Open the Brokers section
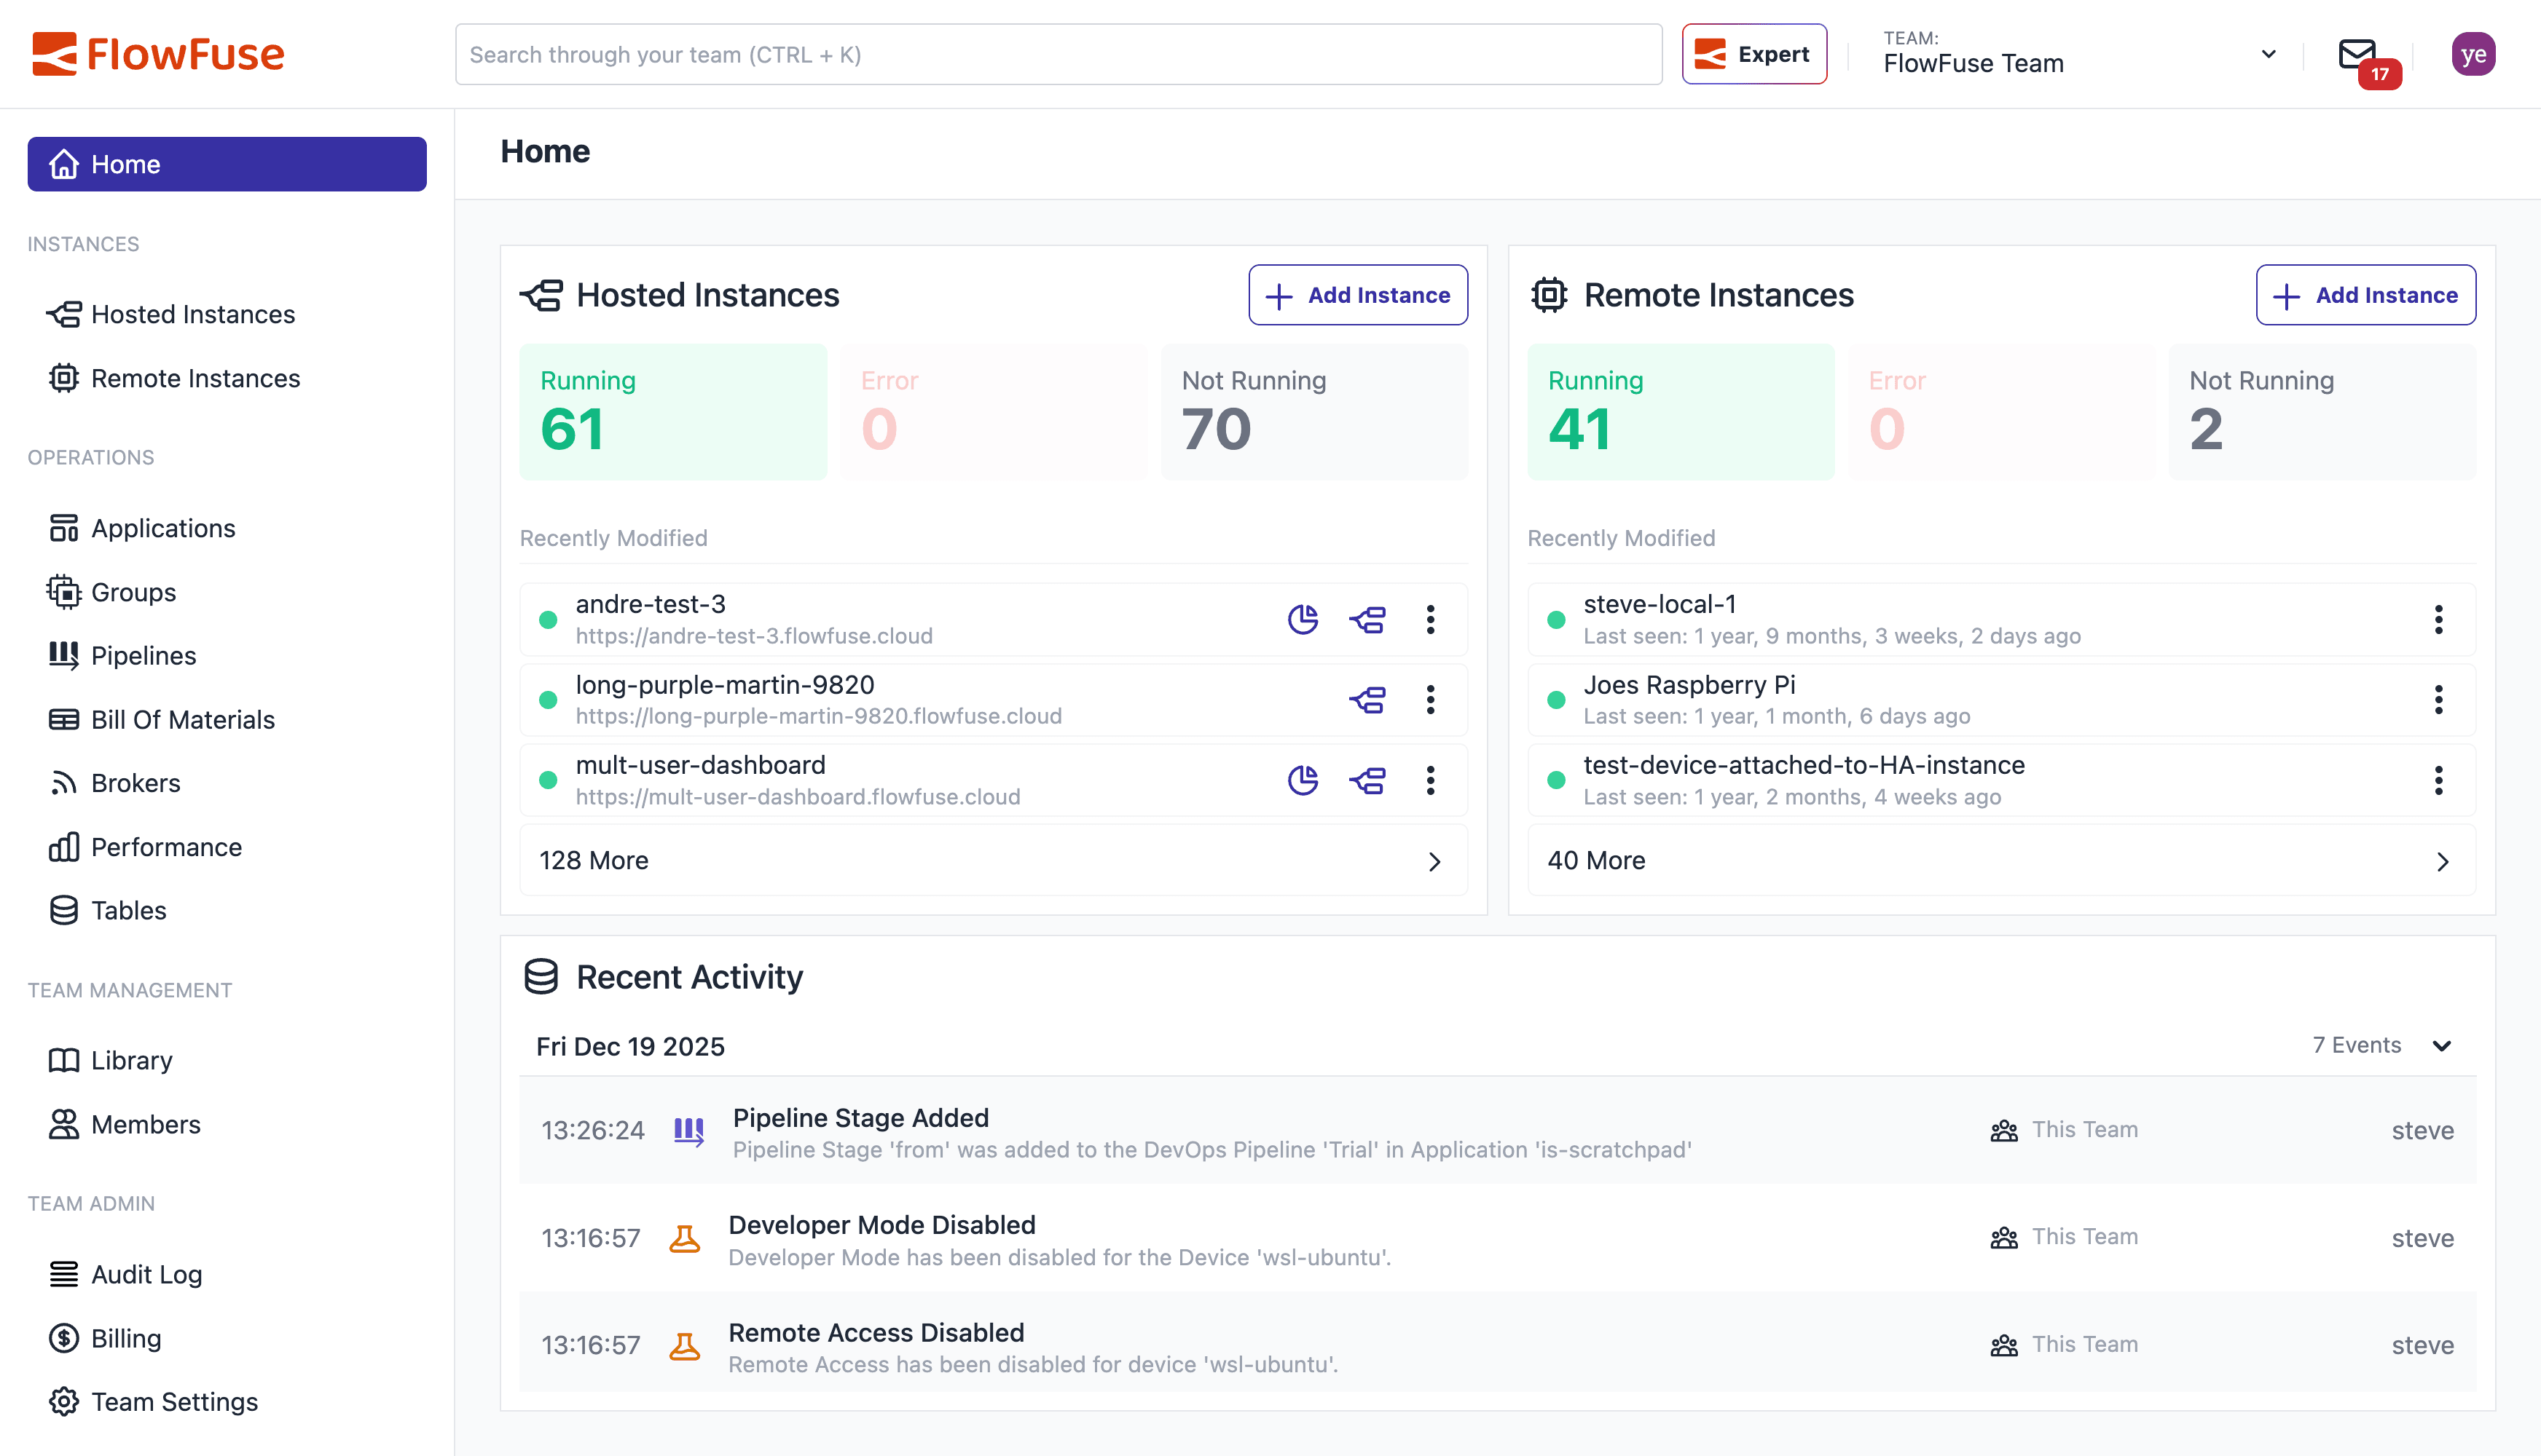The width and height of the screenshot is (2541, 1456). (135, 783)
